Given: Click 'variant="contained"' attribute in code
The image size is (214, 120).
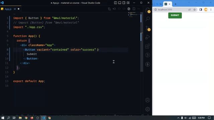Looking at the screenshot, I should tap(53, 50).
